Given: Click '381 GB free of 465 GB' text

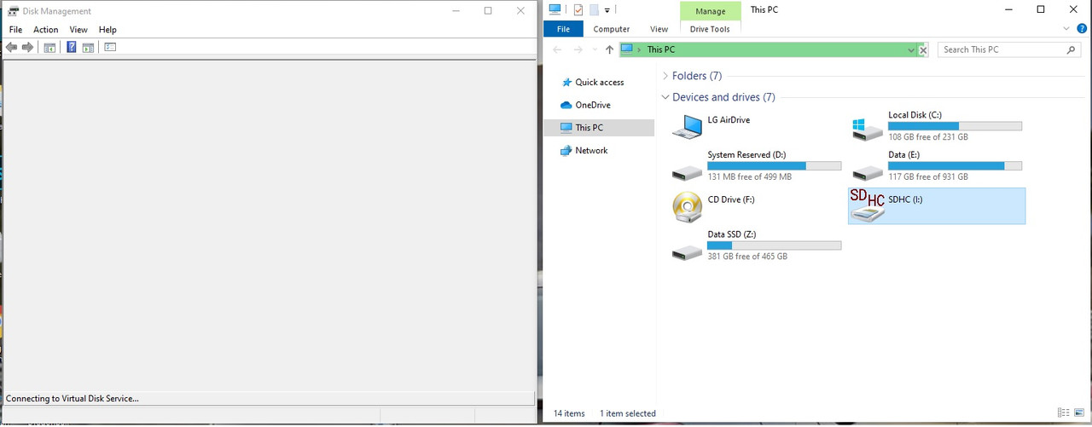Looking at the screenshot, I should [747, 257].
